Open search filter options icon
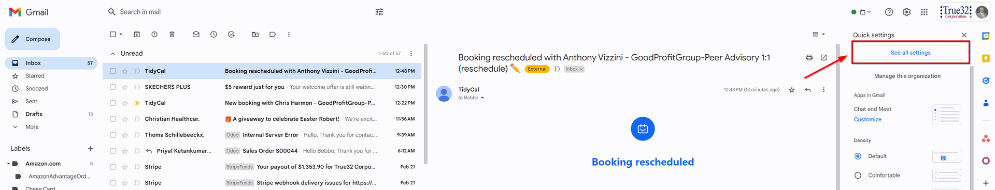This screenshot has height=190, width=995. (x=379, y=12)
